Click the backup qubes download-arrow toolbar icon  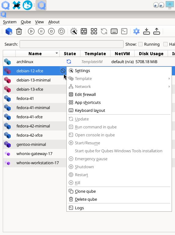(x=147, y=31)
